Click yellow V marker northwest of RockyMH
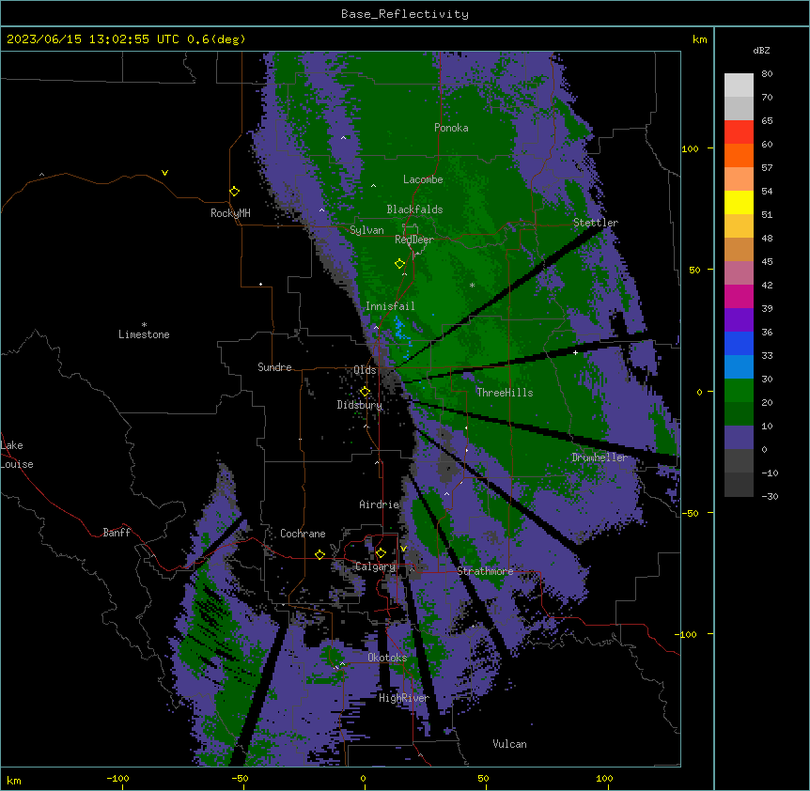Image resolution: width=810 pixels, height=791 pixels. [x=164, y=173]
